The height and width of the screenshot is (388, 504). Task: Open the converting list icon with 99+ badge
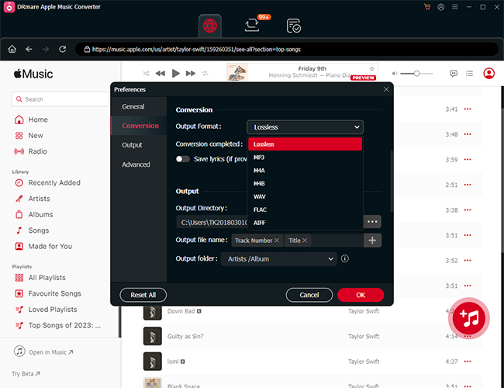pos(252,26)
